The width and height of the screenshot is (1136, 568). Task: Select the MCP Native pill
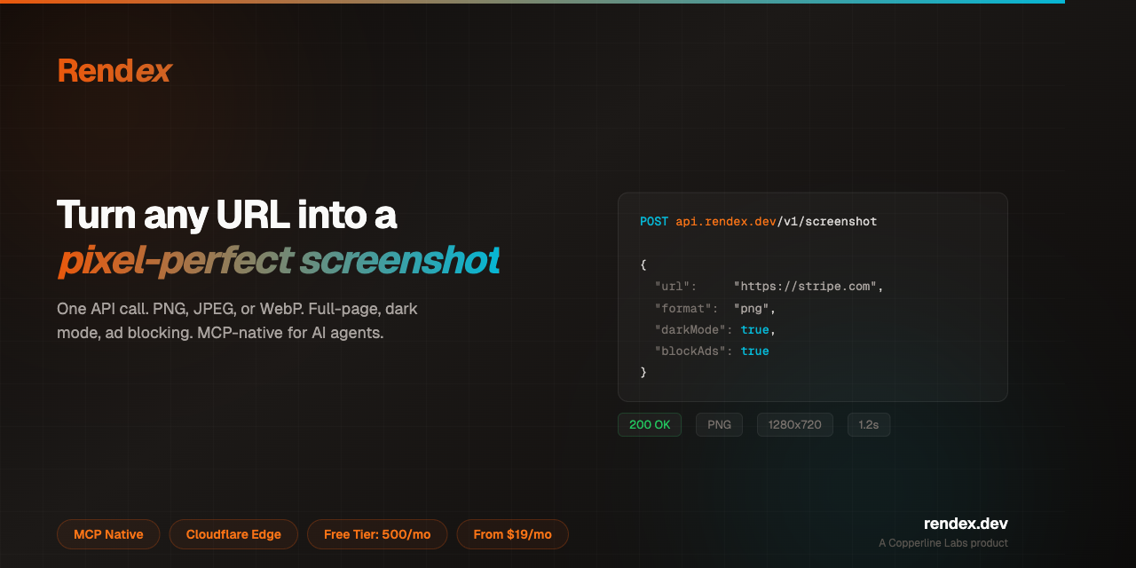point(108,534)
